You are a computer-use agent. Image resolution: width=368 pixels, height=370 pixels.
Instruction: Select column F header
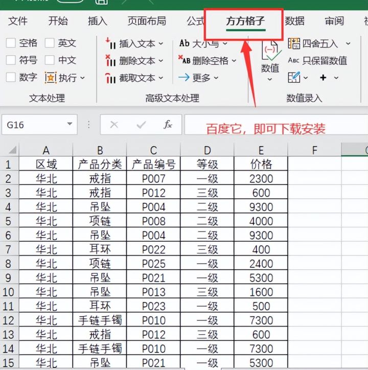[314, 150]
